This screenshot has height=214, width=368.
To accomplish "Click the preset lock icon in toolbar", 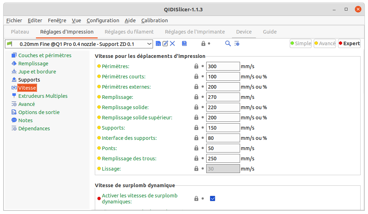I will 203,43.
